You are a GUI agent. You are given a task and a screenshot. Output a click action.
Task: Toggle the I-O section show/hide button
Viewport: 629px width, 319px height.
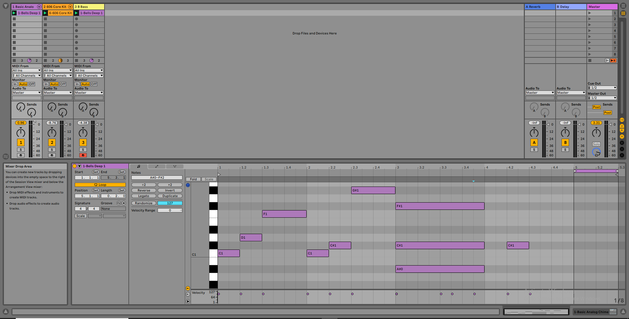(x=622, y=120)
